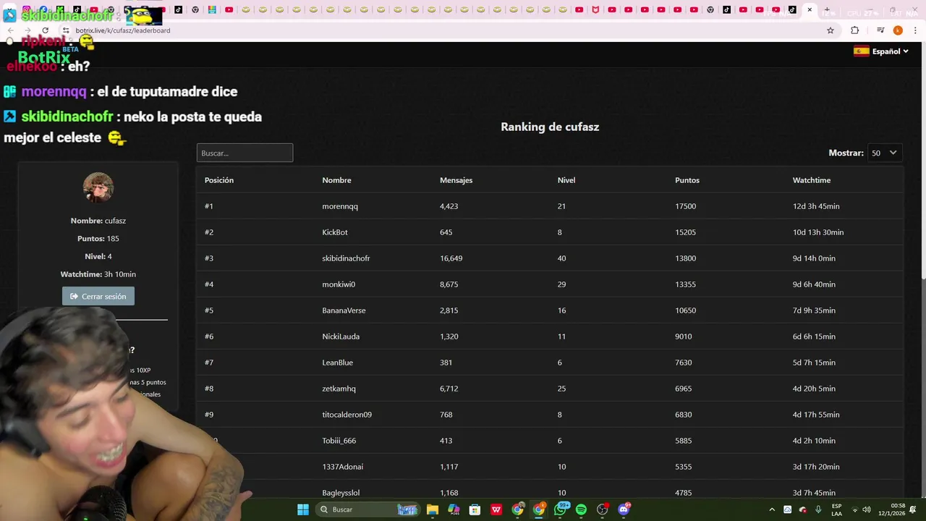Open the browser media control icon

pos(880,30)
